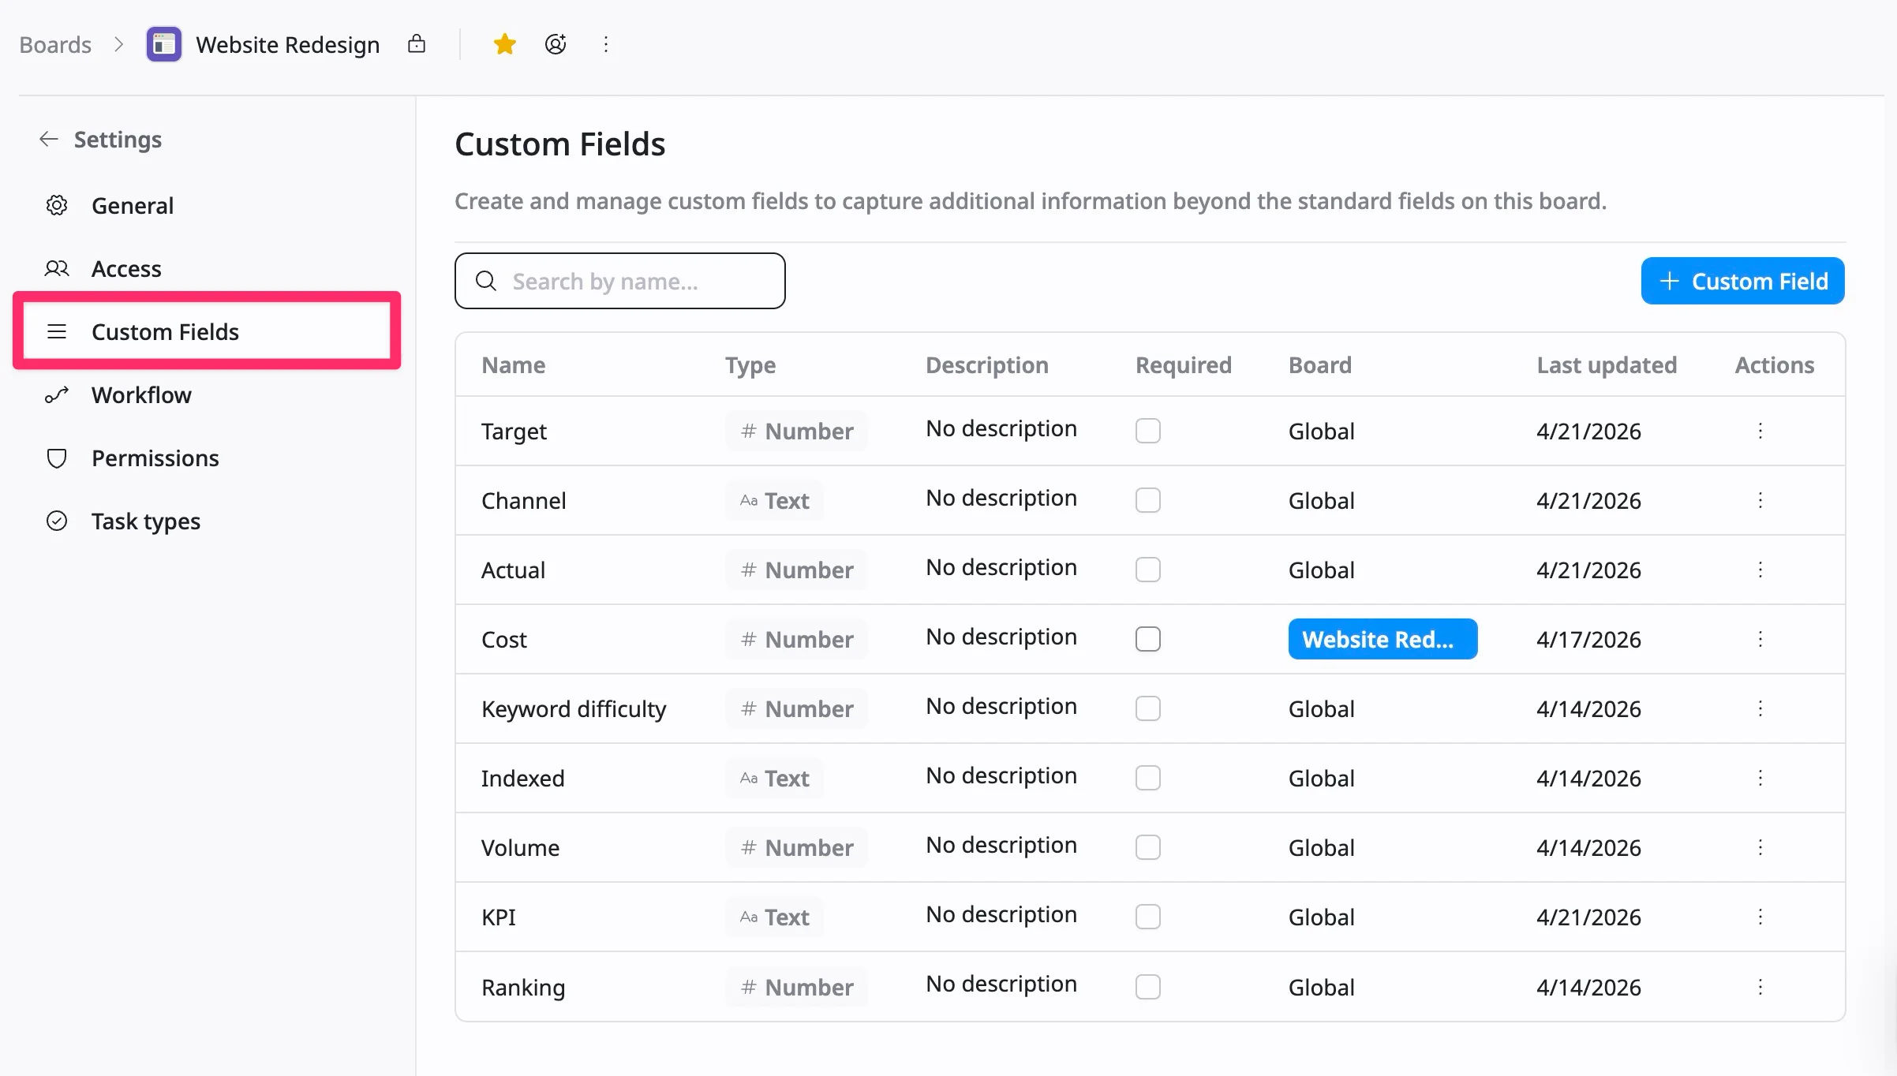Go back using the Settings arrow
The image size is (1897, 1076).
pyautogui.click(x=49, y=139)
